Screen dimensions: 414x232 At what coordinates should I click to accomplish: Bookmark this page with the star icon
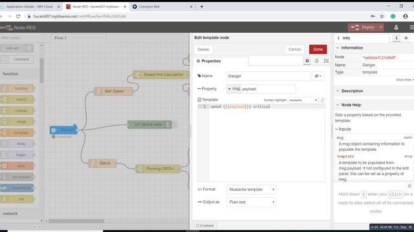coord(382,16)
